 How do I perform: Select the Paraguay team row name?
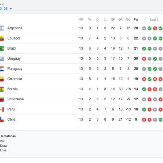pos(15,69)
